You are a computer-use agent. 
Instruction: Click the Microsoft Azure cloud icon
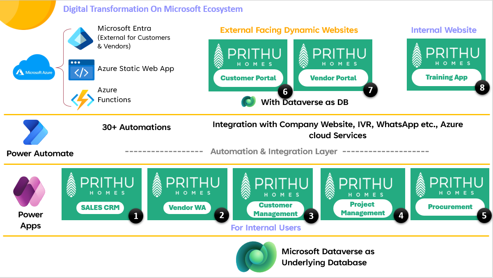pos(34,68)
